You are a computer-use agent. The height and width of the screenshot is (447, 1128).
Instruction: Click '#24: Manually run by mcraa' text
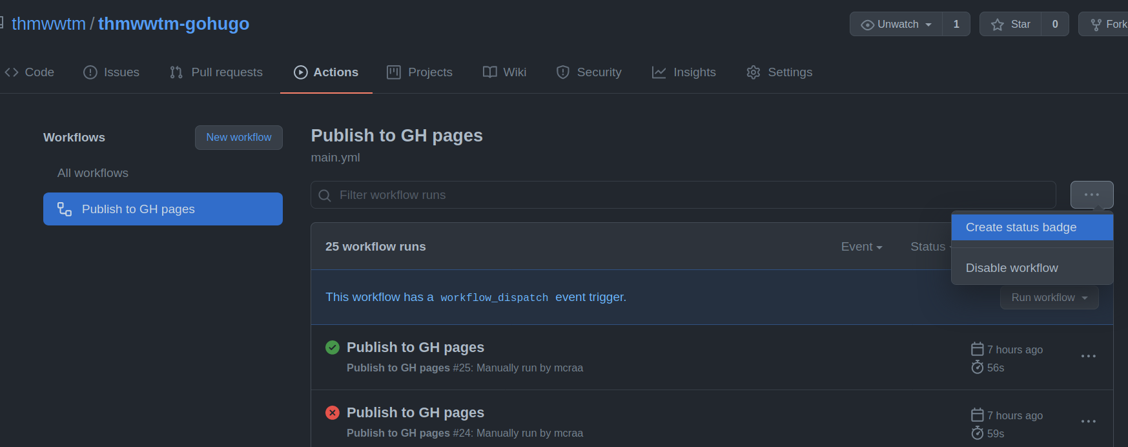pos(518,433)
